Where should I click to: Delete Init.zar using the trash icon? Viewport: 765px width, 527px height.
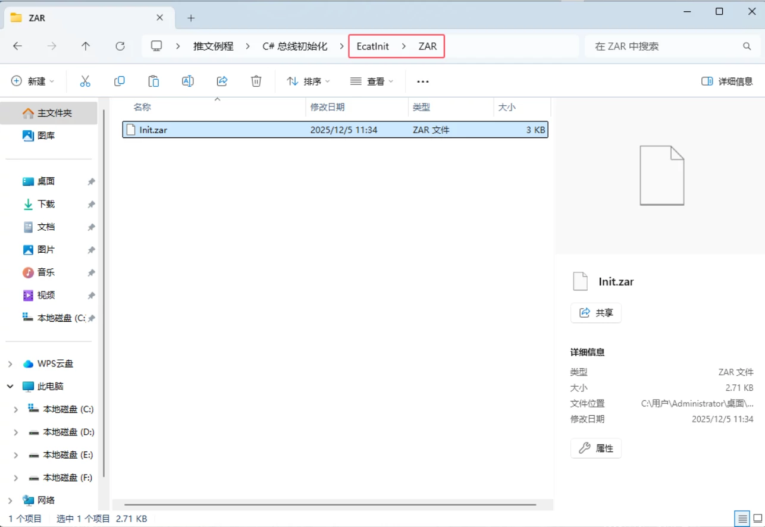tap(256, 81)
